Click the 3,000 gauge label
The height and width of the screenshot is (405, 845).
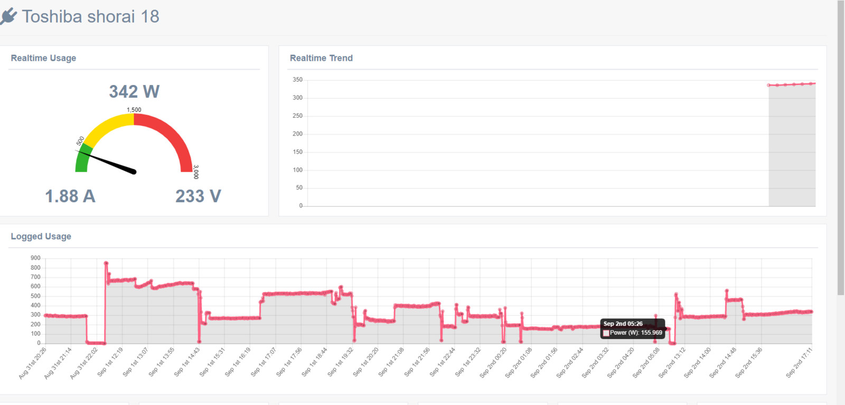click(196, 172)
